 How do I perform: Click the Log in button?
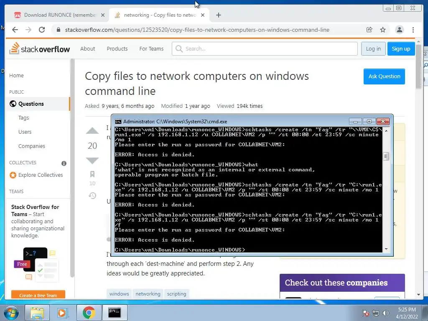coord(373,48)
